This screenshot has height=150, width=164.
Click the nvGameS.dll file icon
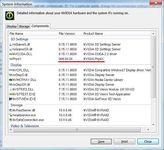11,45
